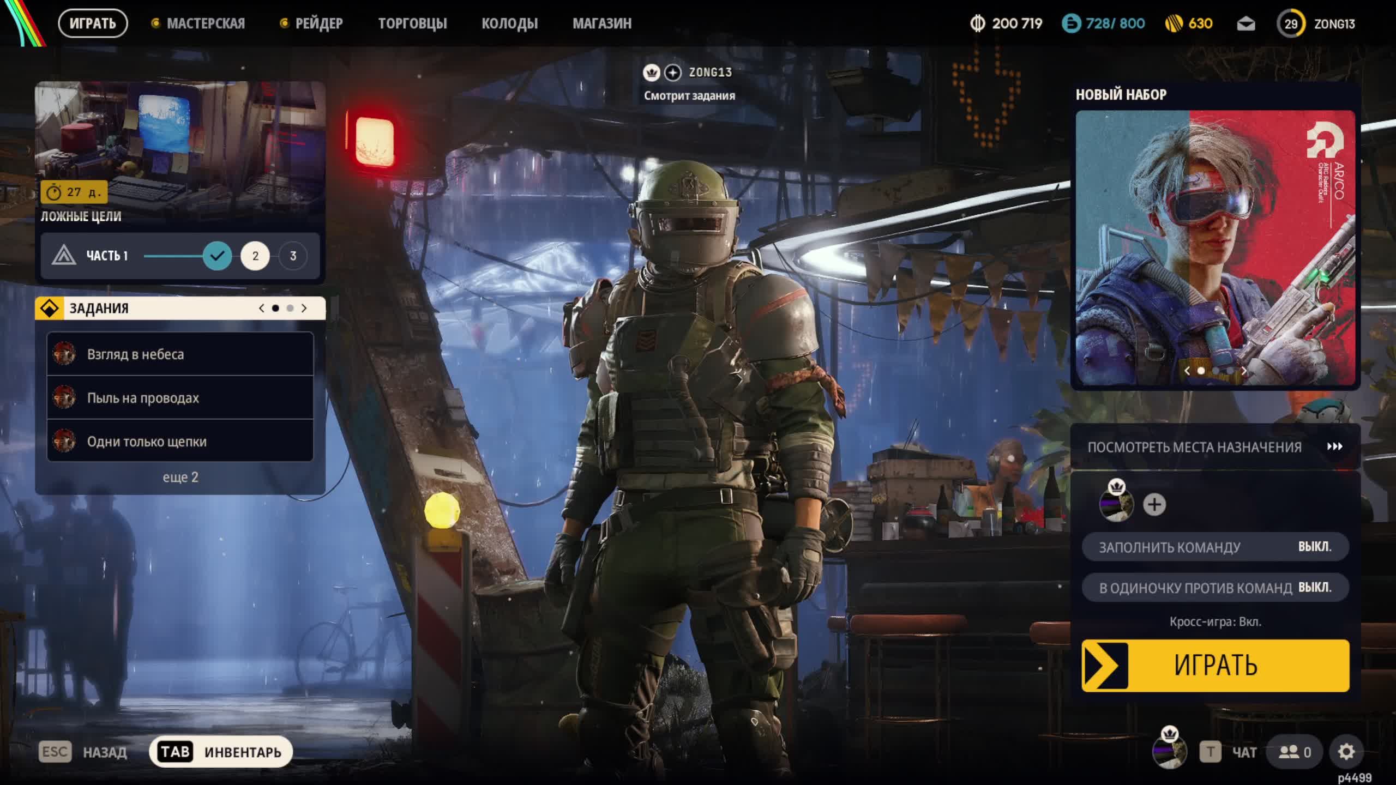Expand quest list via еще 2
The height and width of the screenshot is (785, 1396).
point(180,477)
